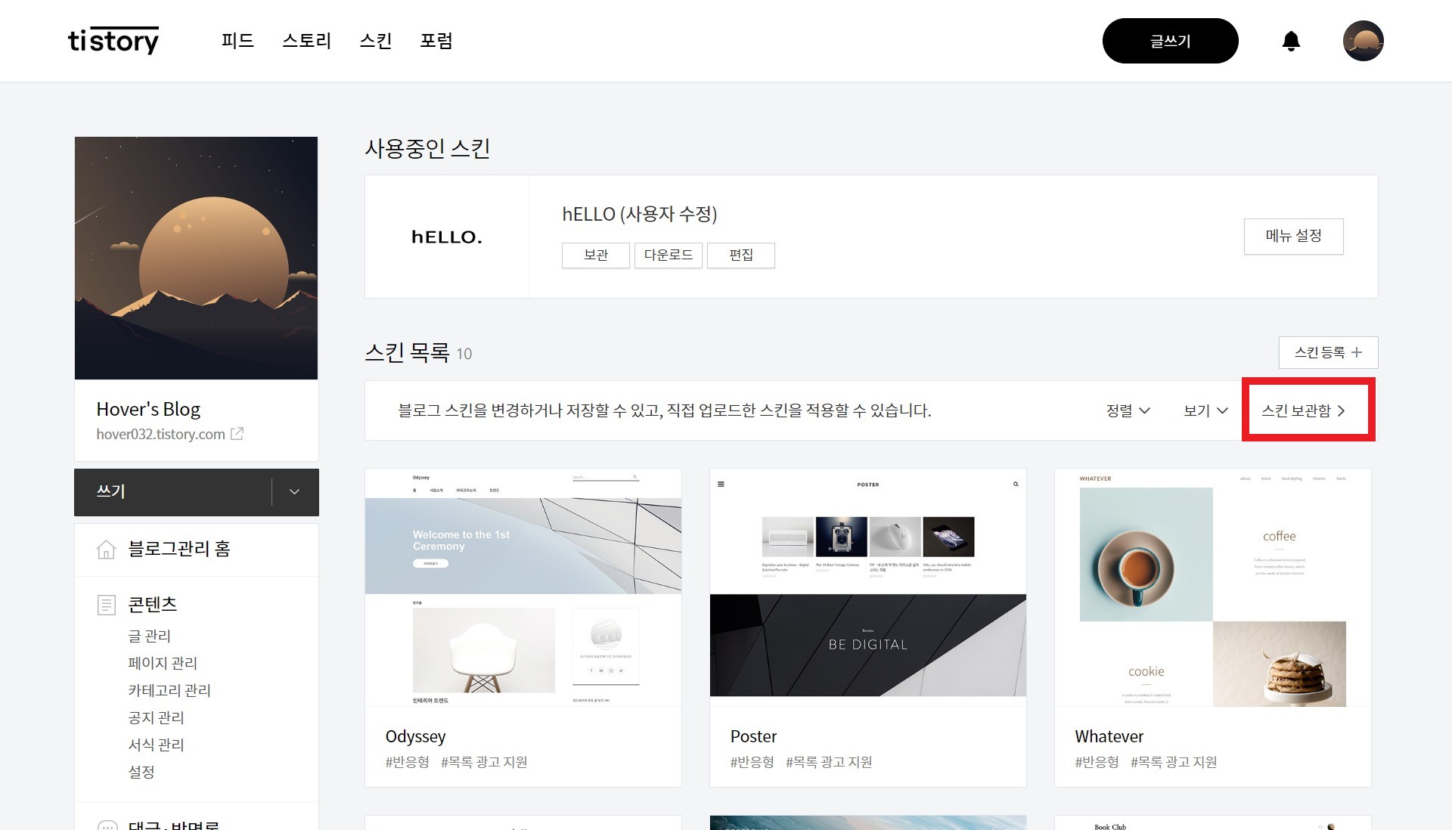Viewport: 1452px width, 830px height.
Task: Click the tistory logo
Action: coord(113,41)
